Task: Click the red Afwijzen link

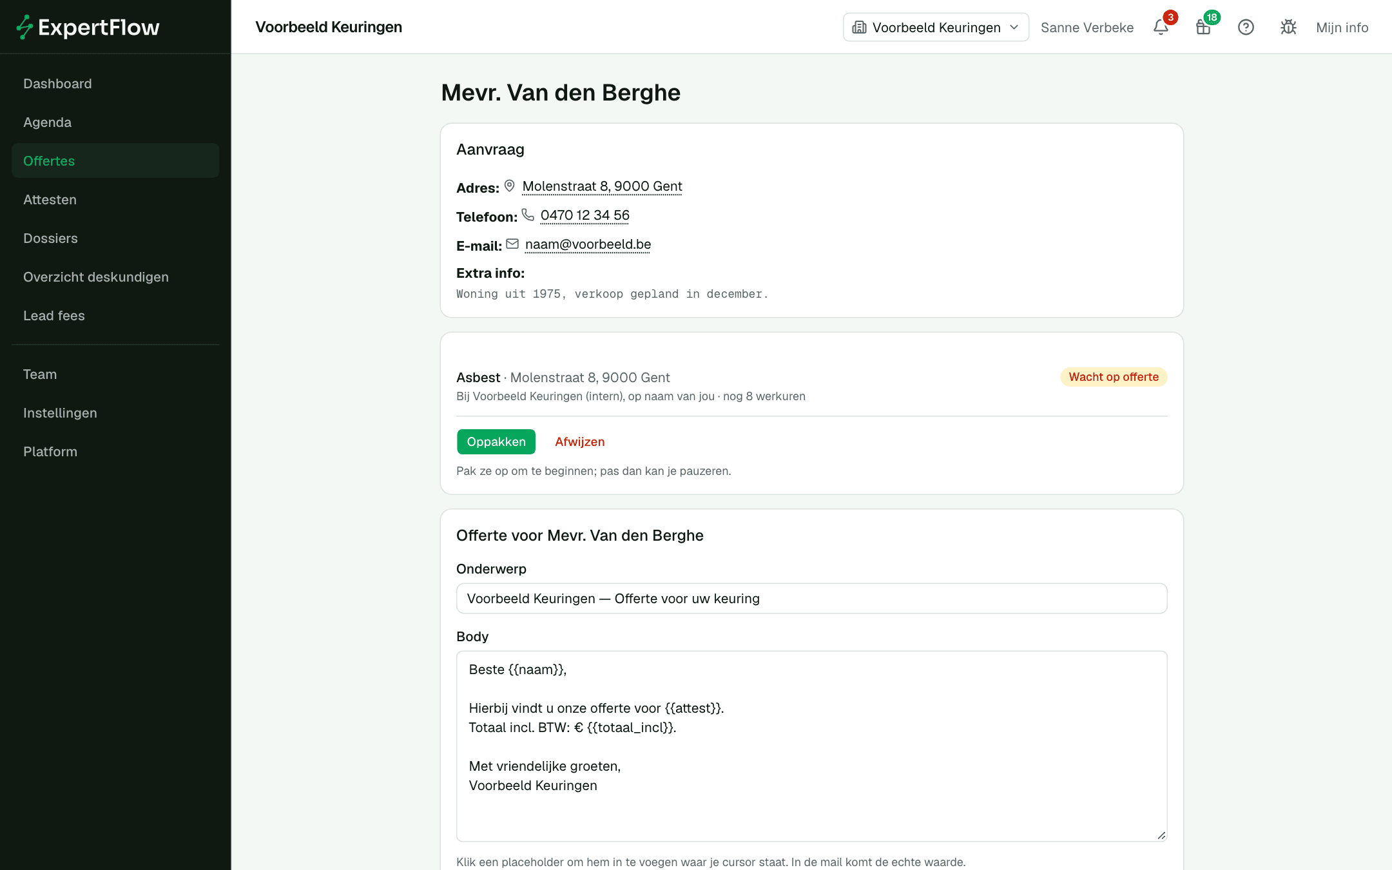Action: click(580, 441)
